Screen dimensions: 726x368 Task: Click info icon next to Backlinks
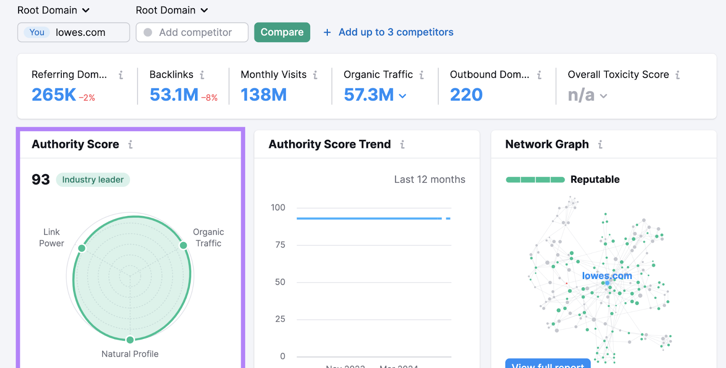tap(202, 75)
